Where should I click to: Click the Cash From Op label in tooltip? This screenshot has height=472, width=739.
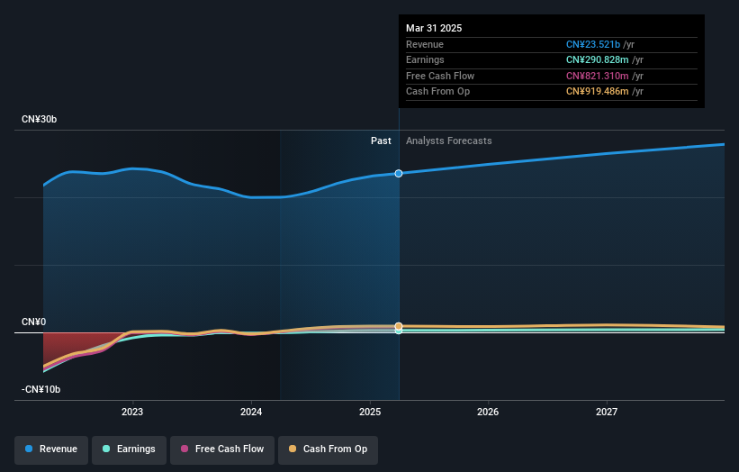click(x=437, y=92)
